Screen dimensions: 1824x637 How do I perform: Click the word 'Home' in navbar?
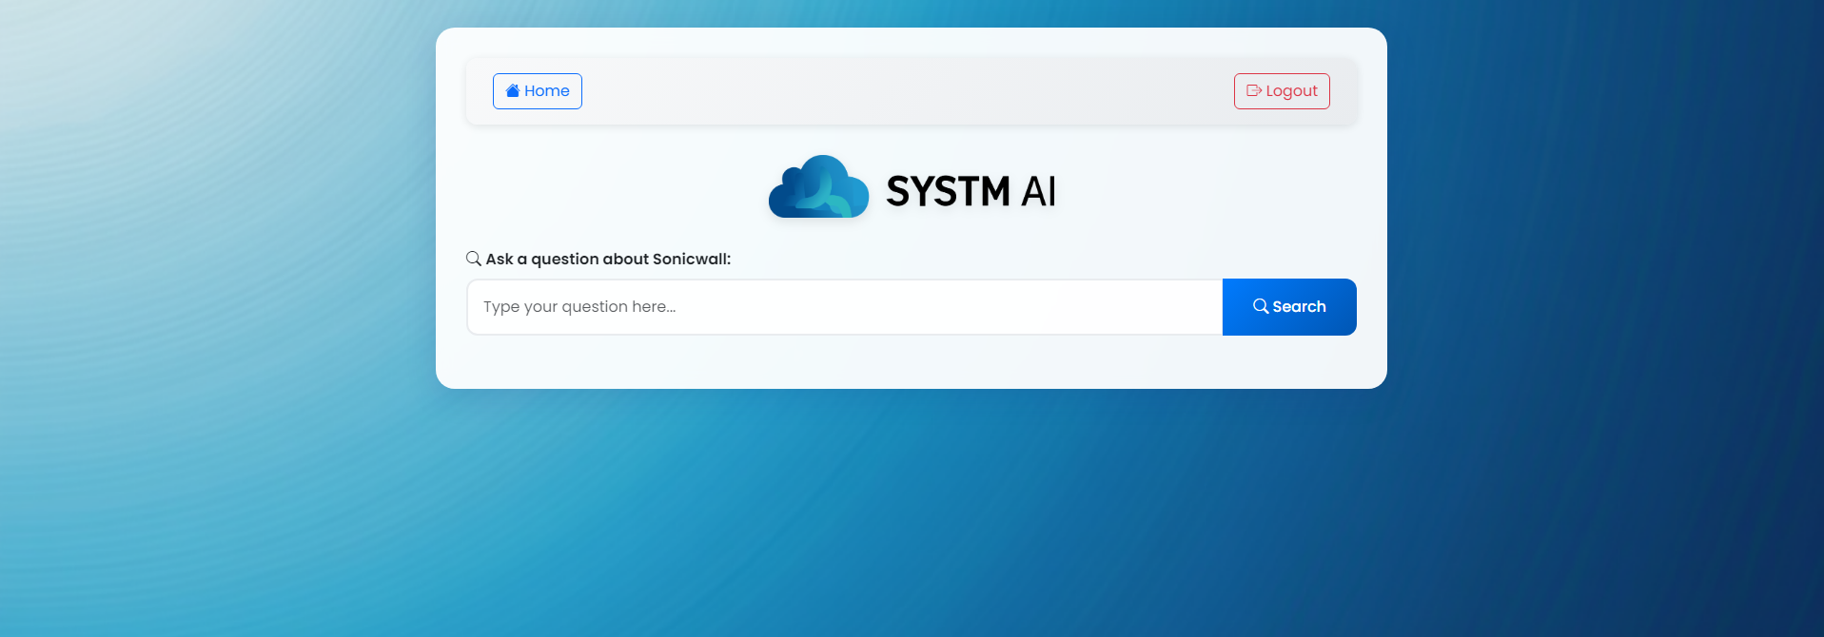click(547, 91)
